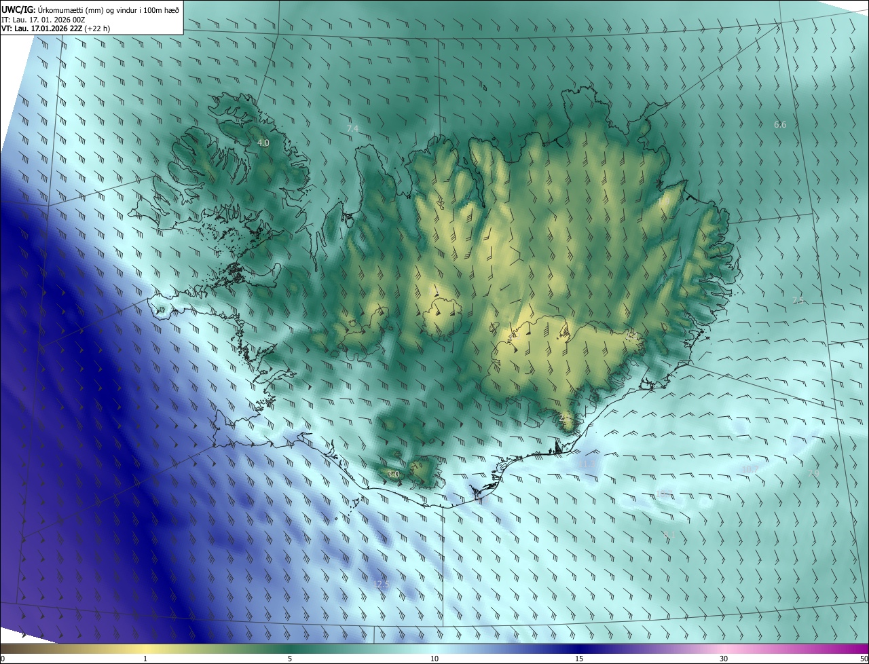Click the 'VT: Lau. 17.01.2026 22Z (+22 h)' line
Viewport: 869px width, 664px height.
[56, 29]
